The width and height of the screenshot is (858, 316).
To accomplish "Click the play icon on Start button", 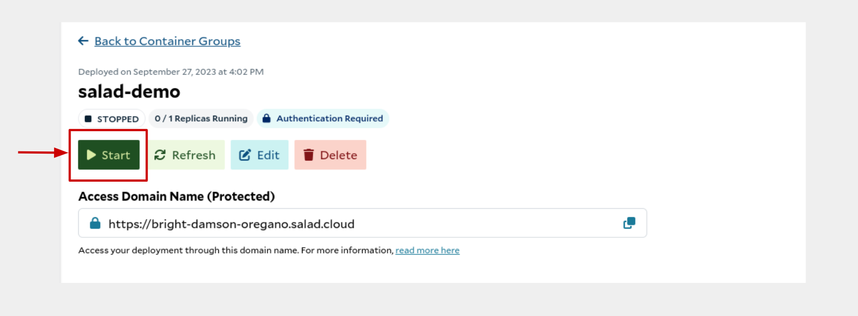I will (x=91, y=155).
